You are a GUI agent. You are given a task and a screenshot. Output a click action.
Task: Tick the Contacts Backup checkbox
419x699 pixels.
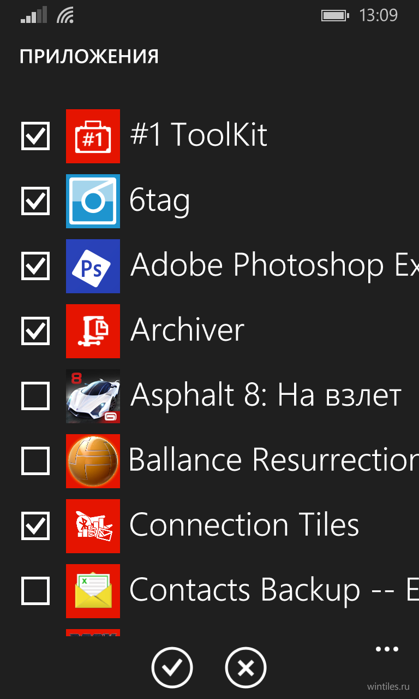coord(35,591)
